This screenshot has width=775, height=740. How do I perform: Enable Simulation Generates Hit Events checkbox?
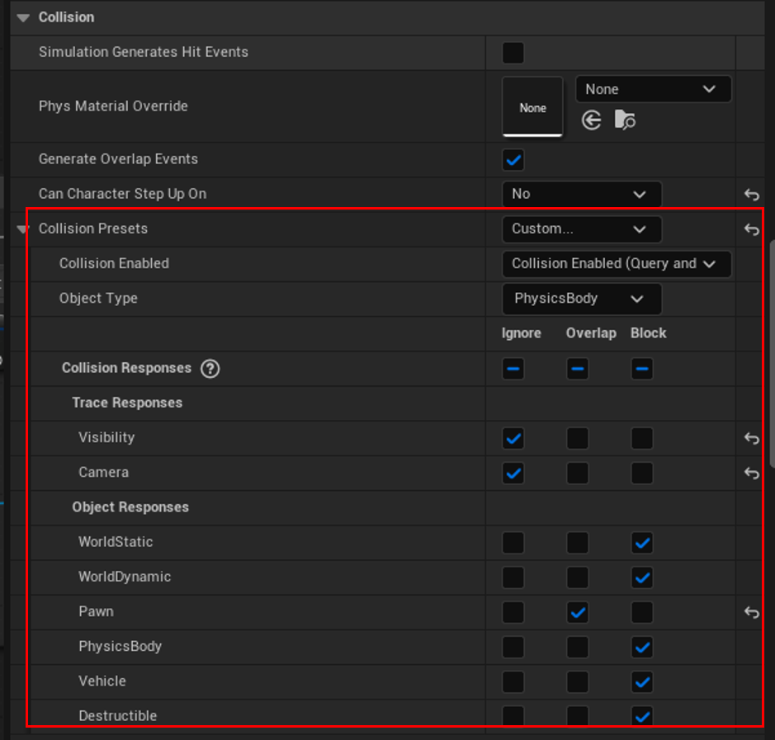(513, 53)
